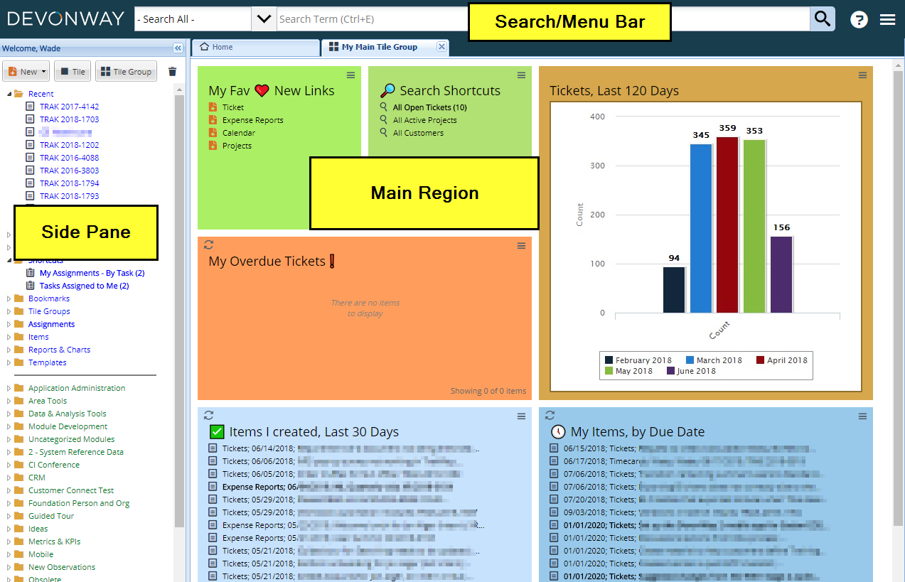Expand the Bookmarks folder
This screenshot has height=582, width=905.
coord(9,298)
